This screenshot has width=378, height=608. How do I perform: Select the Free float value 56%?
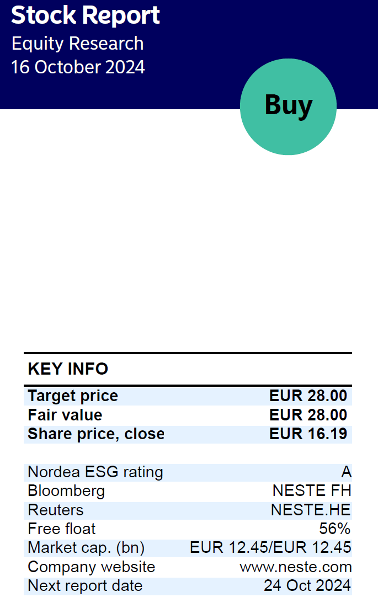tap(334, 529)
